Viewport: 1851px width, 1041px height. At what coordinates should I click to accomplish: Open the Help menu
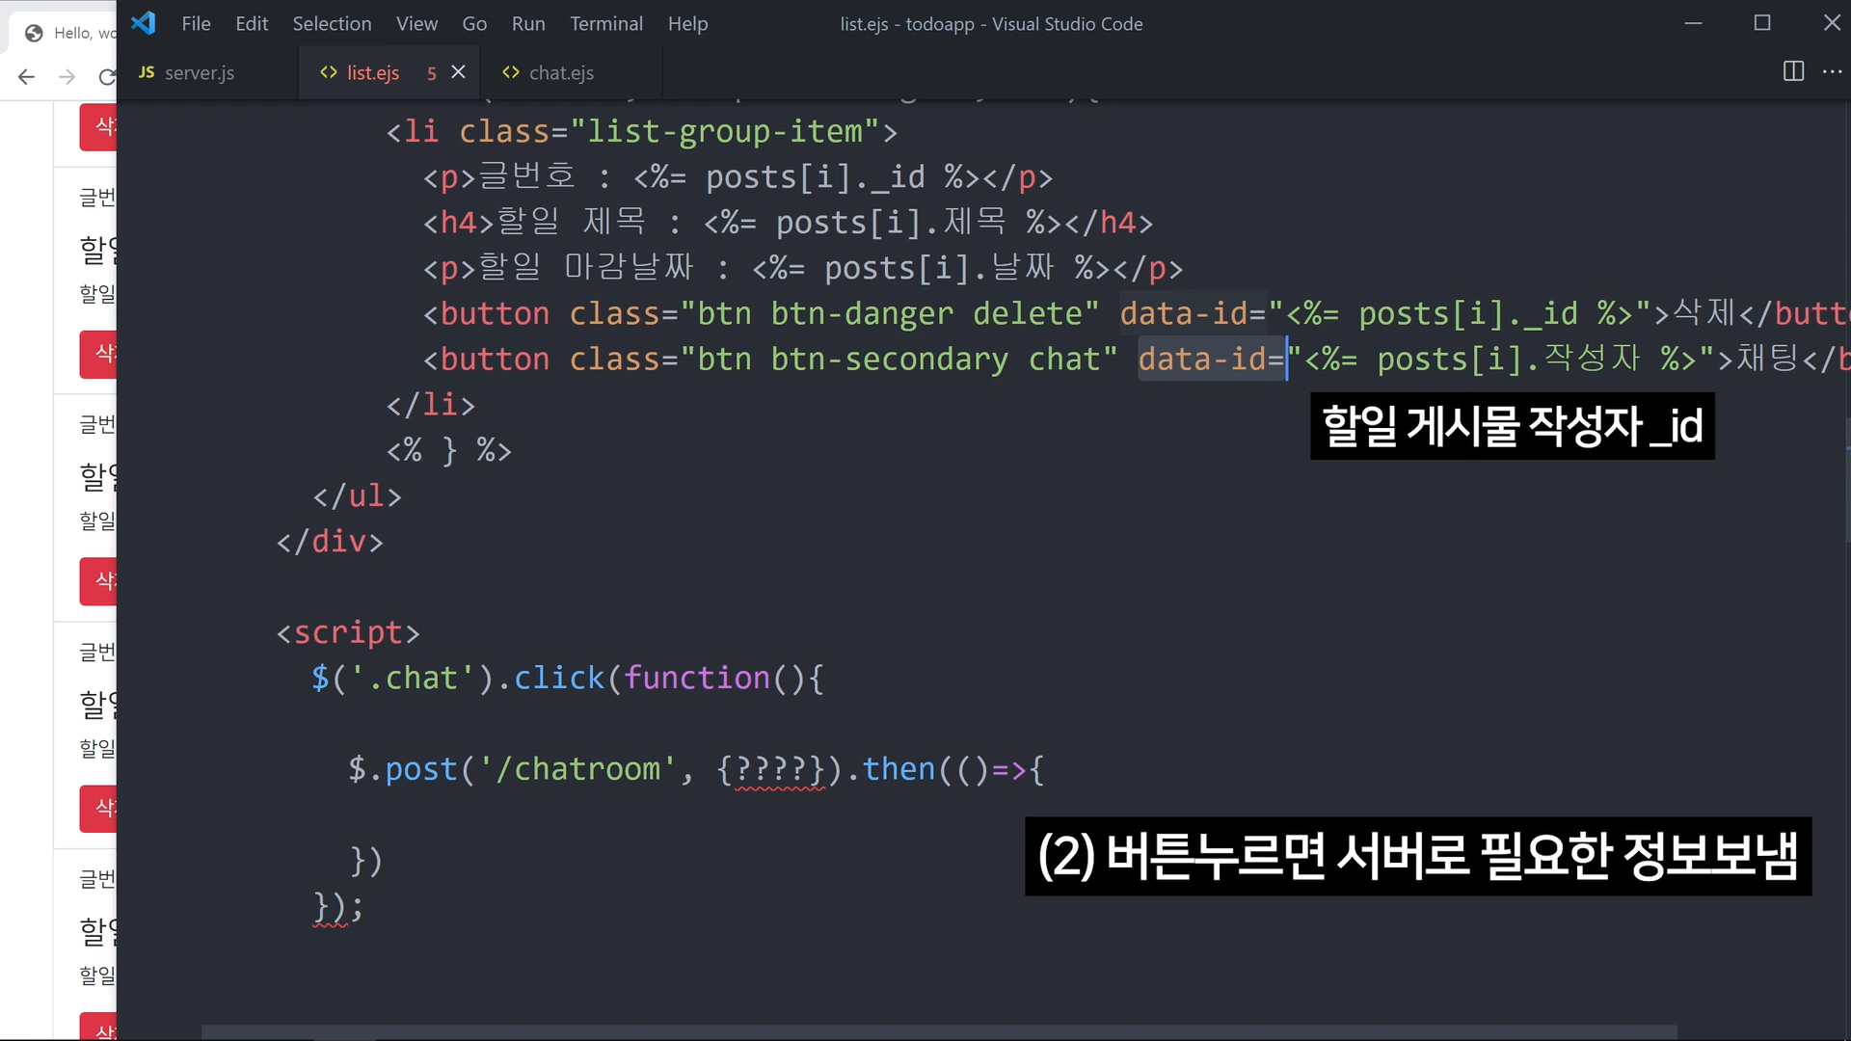pos(687,24)
